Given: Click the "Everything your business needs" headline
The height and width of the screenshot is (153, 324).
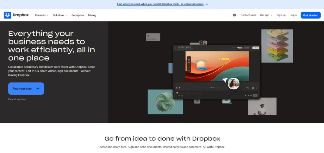Looking at the screenshot, I should [x=52, y=45].
